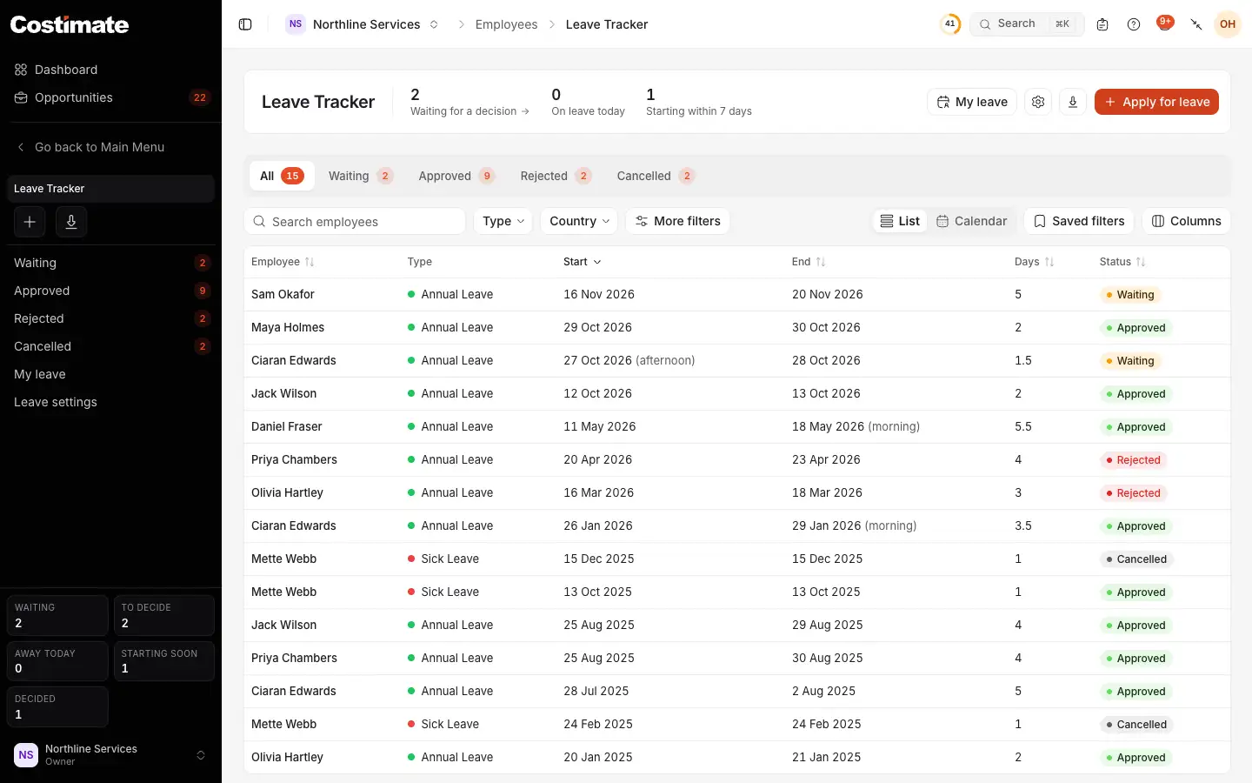
Task: Toggle the sidebar panel icon in top bar
Action: point(245,24)
